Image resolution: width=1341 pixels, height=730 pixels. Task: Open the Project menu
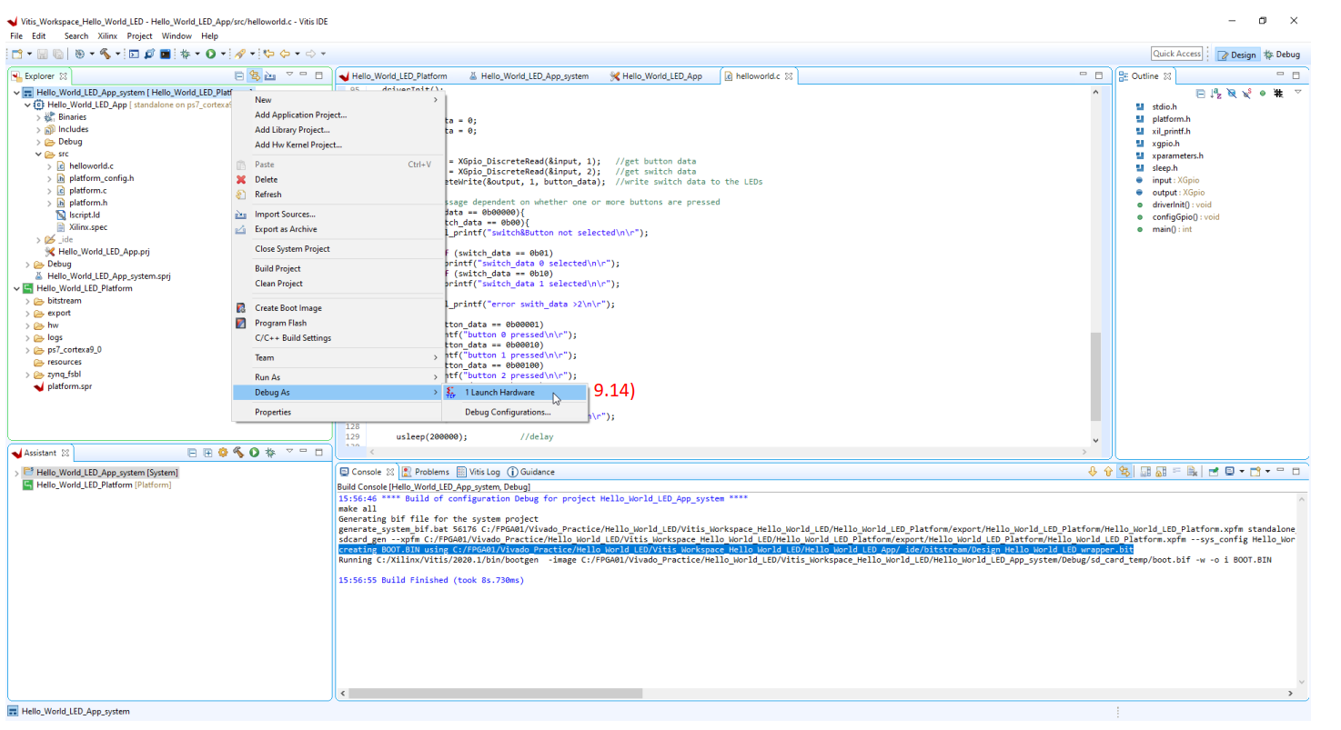pyautogui.click(x=139, y=36)
